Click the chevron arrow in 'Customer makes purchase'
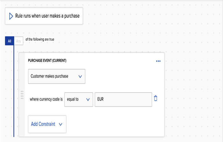The height and width of the screenshot is (142, 223). (x=80, y=76)
